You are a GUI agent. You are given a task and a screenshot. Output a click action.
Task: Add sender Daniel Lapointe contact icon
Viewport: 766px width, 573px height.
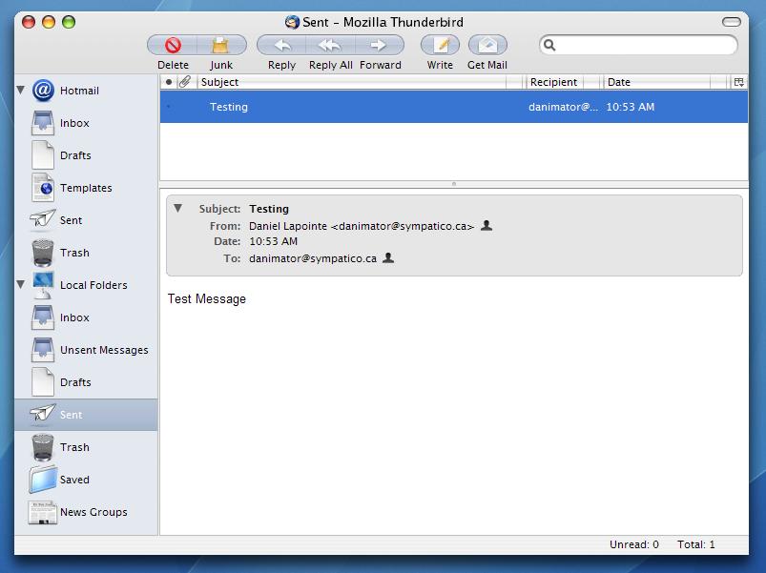[x=487, y=226]
